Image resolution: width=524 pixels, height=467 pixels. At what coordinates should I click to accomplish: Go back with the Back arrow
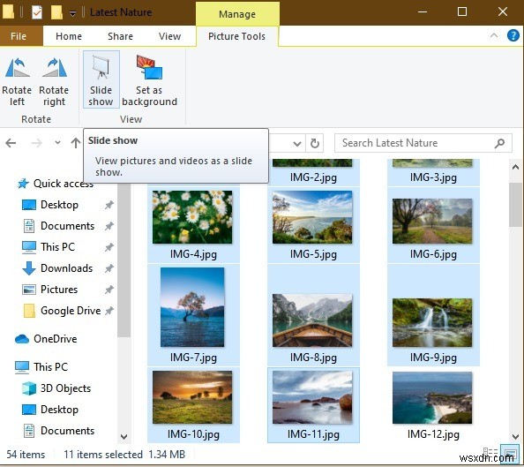[x=11, y=143]
